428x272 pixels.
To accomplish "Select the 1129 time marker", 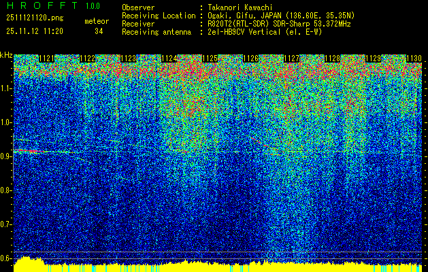I will pos(374,59).
